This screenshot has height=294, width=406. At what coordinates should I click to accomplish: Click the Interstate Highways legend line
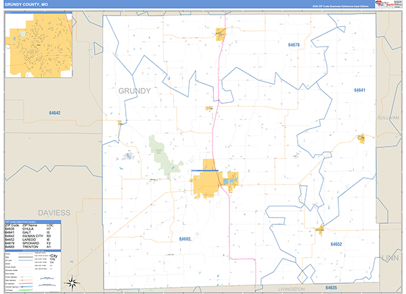(26, 287)
